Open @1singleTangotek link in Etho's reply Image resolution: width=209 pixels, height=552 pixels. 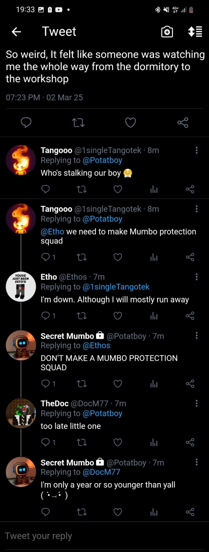click(116, 287)
